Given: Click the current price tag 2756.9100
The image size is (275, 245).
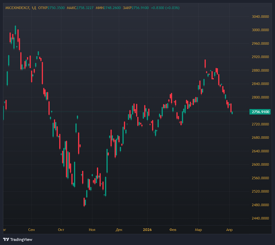Looking at the screenshot, I should coord(260,112).
